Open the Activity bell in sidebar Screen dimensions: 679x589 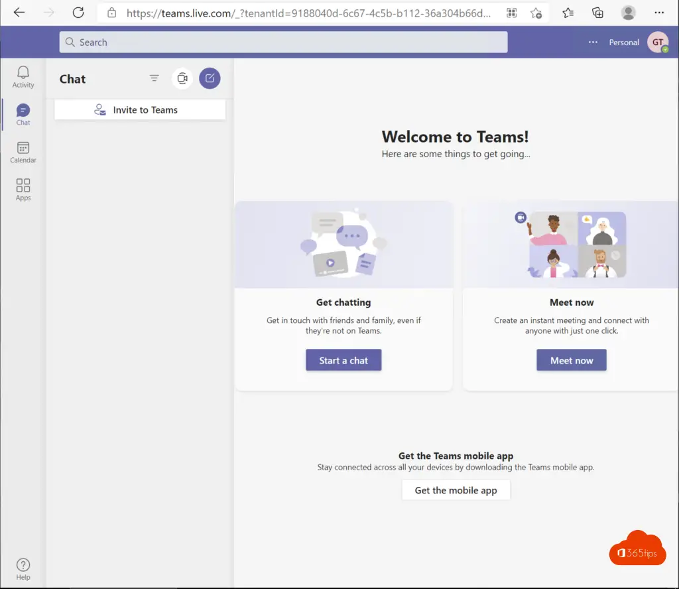[23, 76]
